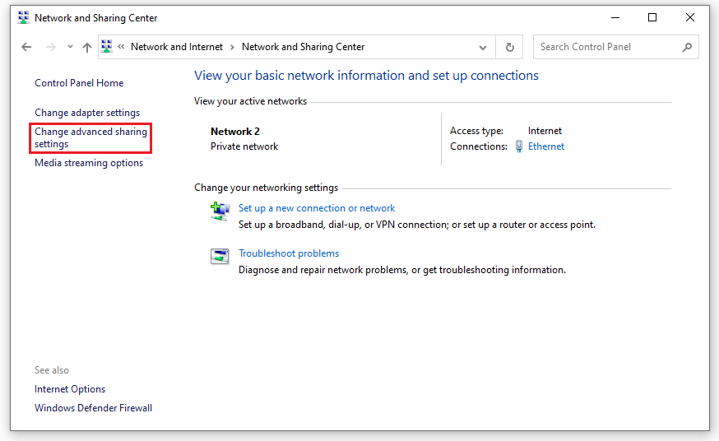
Task: Select the Network 2 name text
Action: click(x=235, y=132)
